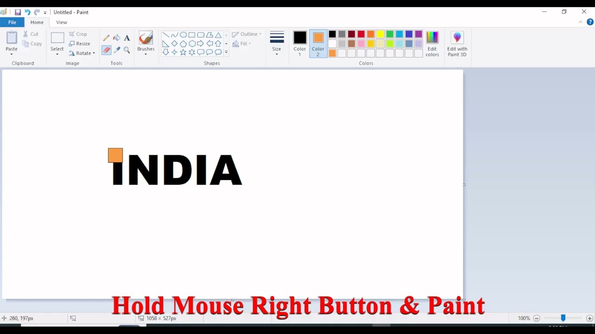Select the Magnifier tool
The width and height of the screenshot is (595, 334).
point(127,50)
